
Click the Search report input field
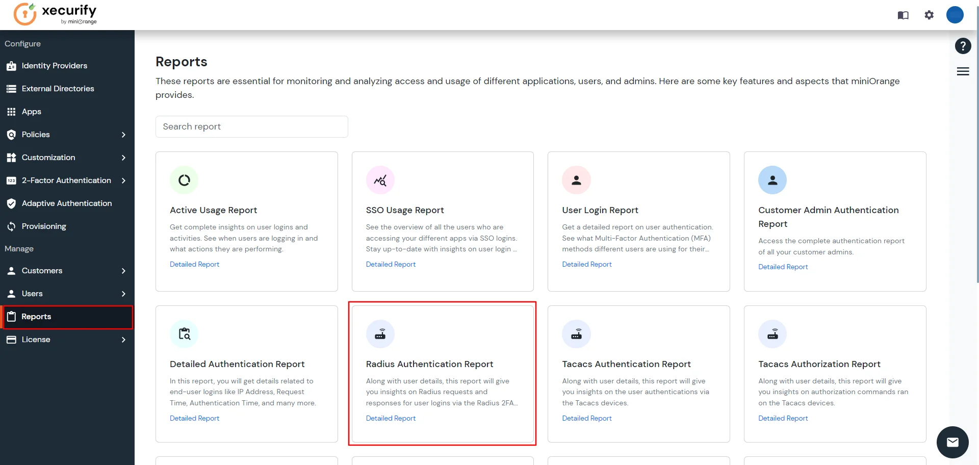coord(251,126)
